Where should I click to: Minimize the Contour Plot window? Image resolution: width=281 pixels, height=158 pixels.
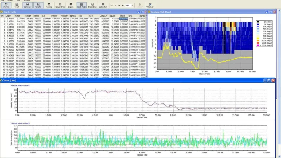point(267,12)
